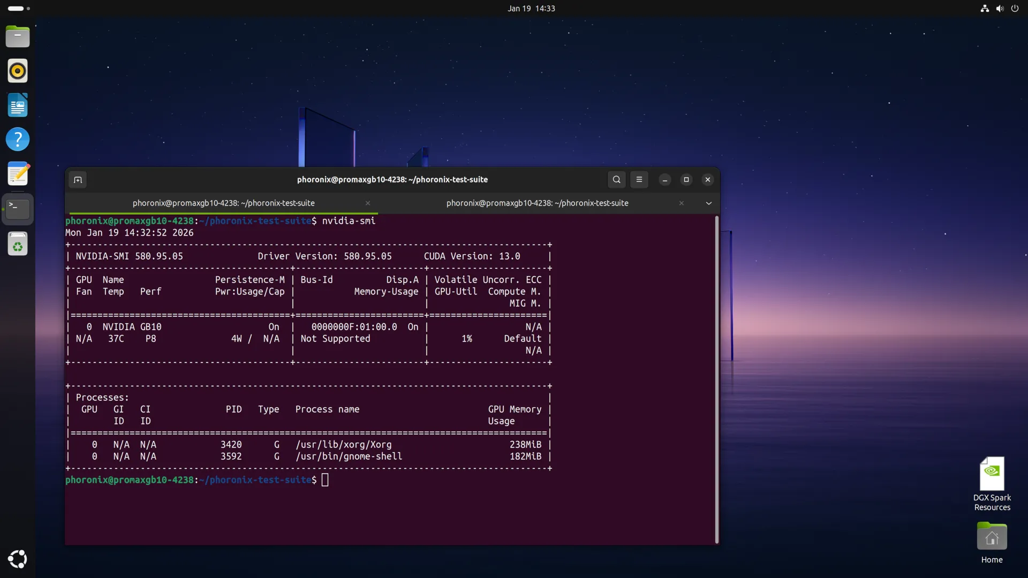Open LibreOffice Writer from the dock
The width and height of the screenshot is (1028, 578).
click(18, 105)
